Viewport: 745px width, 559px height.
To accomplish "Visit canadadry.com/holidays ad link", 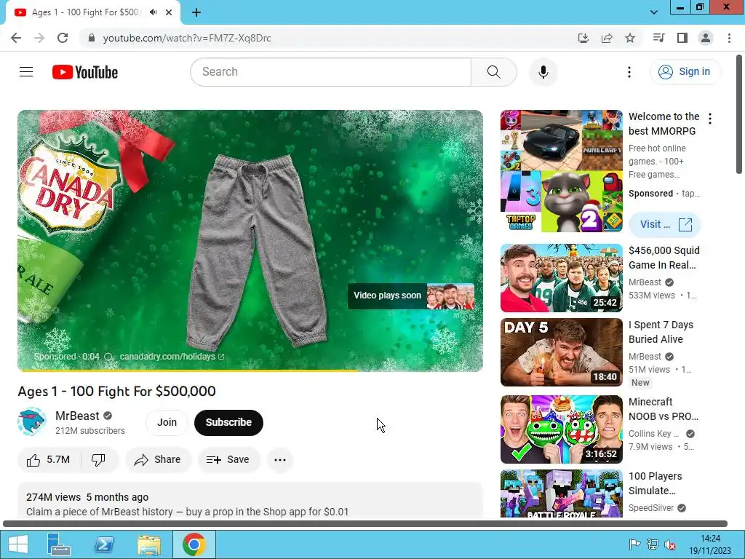I will pos(172,357).
